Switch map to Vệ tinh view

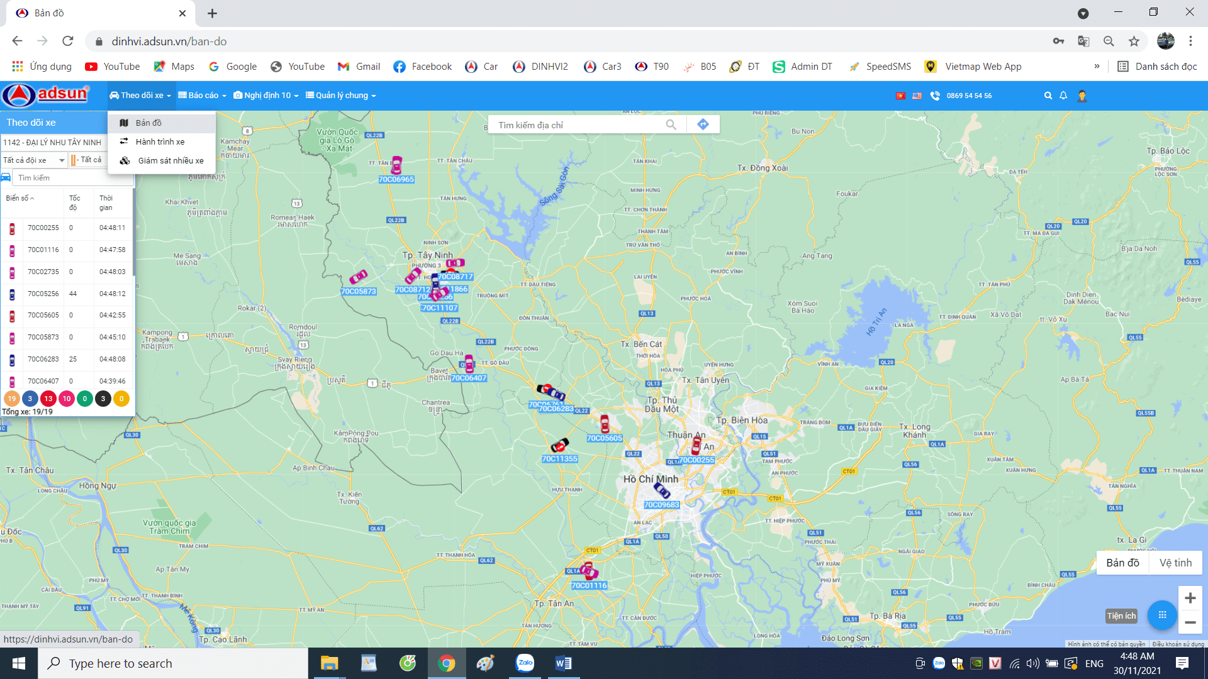[x=1175, y=563]
